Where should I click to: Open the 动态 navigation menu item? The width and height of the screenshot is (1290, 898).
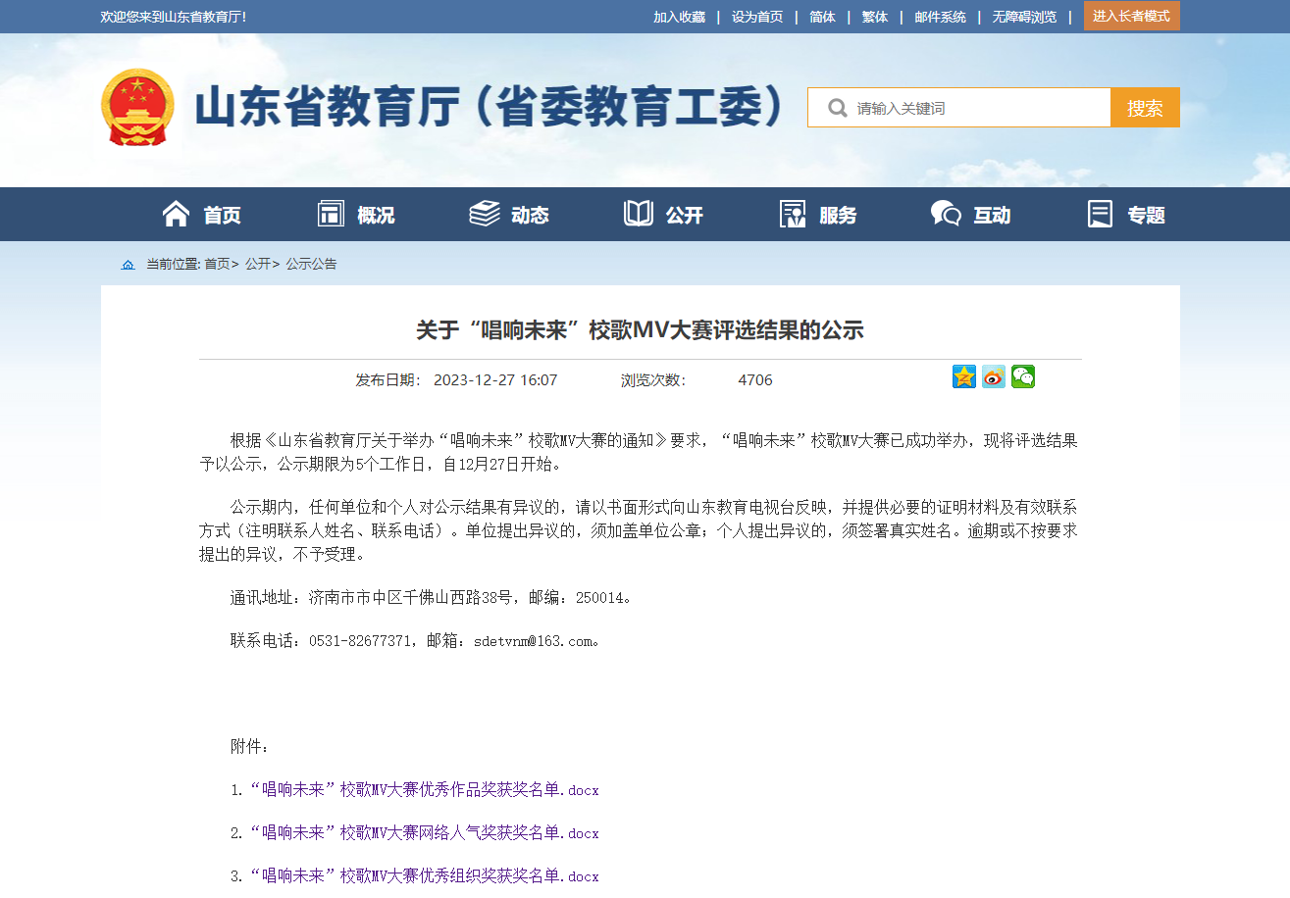[x=530, y=215]
